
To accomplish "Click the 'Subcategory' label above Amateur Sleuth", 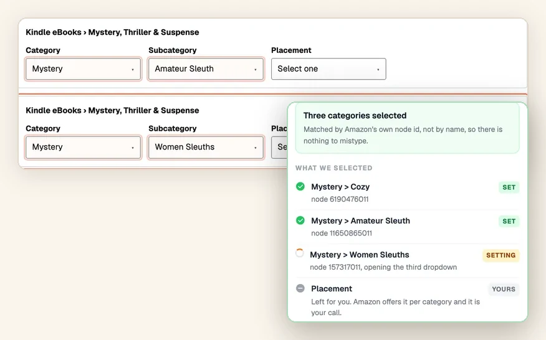I will (173, 50).
